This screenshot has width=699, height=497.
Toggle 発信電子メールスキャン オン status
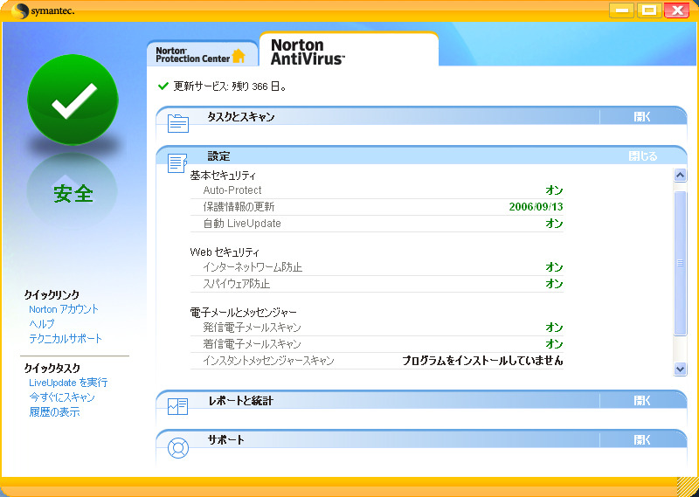click(x=554, y=328)
